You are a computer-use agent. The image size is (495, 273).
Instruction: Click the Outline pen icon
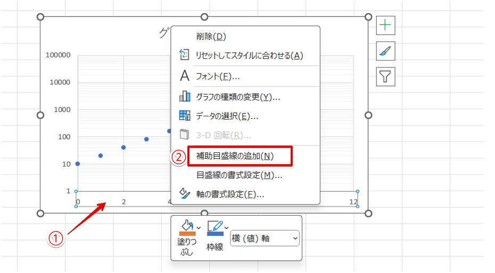[214, 225]
